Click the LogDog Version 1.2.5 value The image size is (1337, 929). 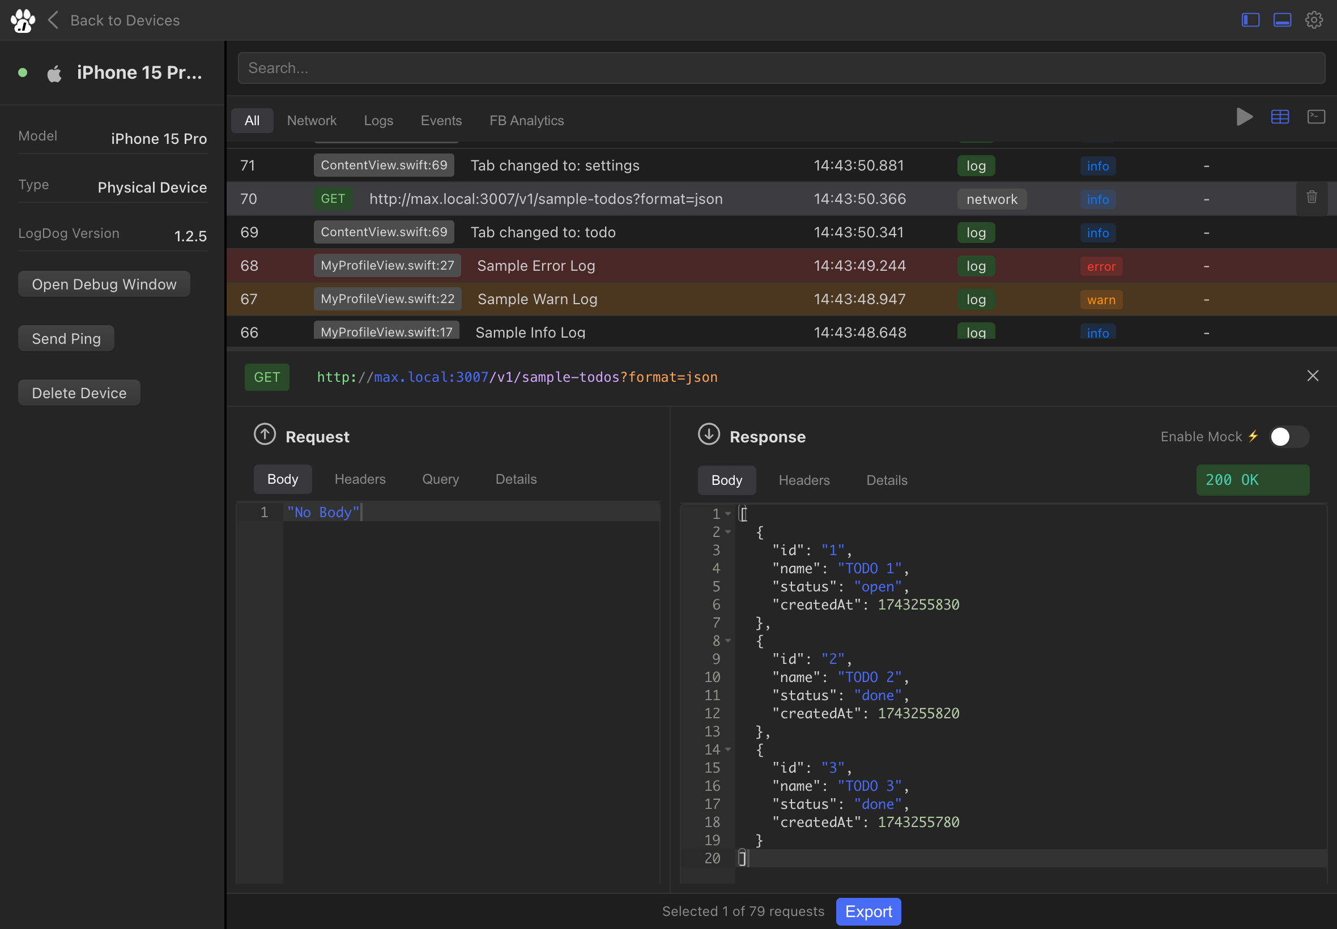point(190,236)
